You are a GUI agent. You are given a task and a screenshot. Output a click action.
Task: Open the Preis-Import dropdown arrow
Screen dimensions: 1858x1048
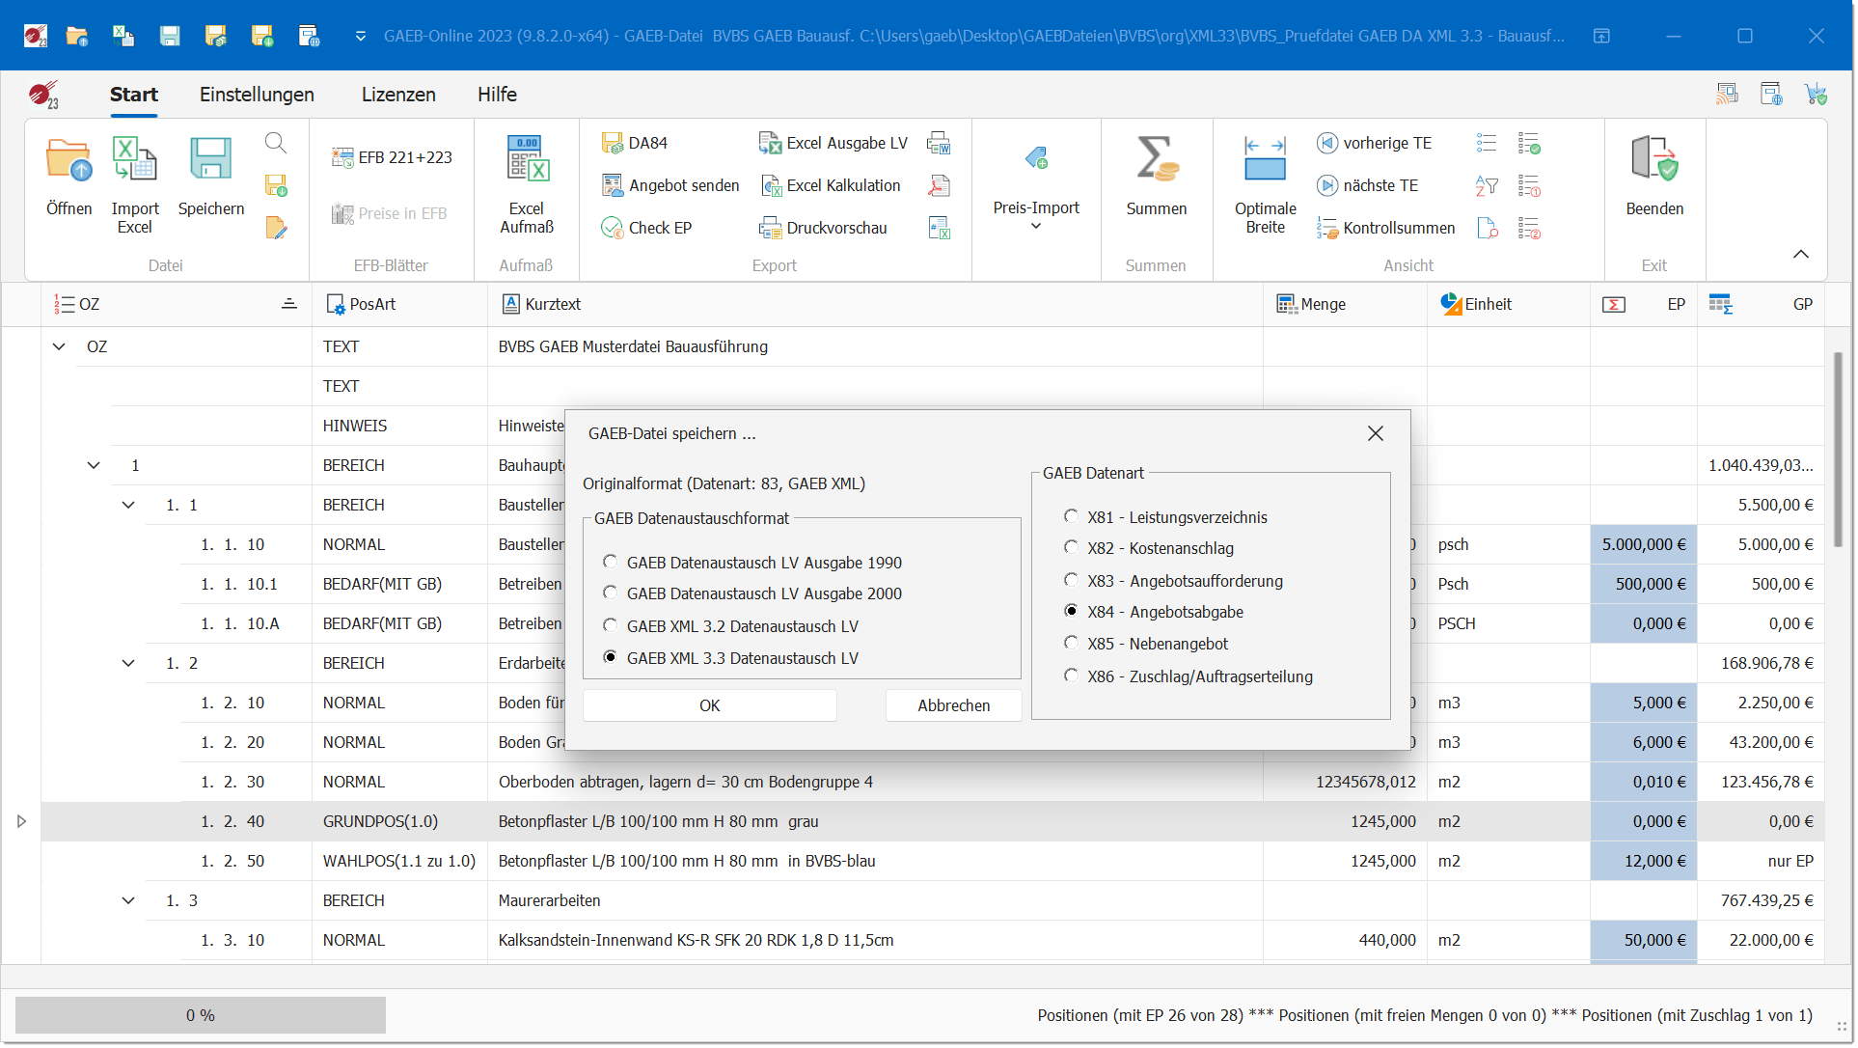tap(1036, 227)
